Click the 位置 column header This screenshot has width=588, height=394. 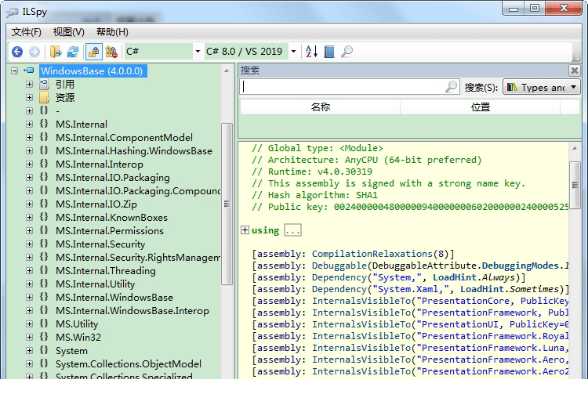[x=481, y=107]
